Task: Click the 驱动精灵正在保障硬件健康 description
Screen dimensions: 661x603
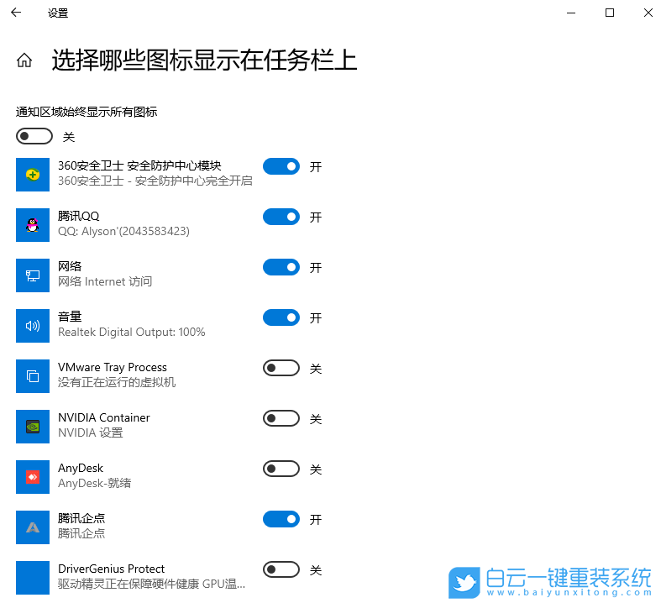Action: (151, 584)
